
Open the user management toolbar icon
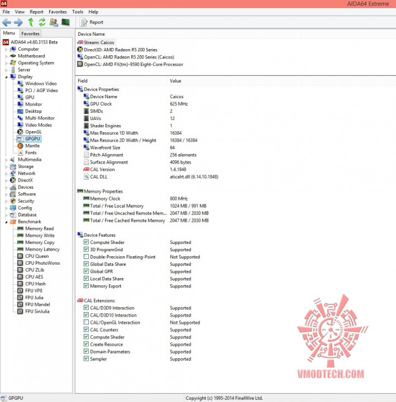point(54,22)
